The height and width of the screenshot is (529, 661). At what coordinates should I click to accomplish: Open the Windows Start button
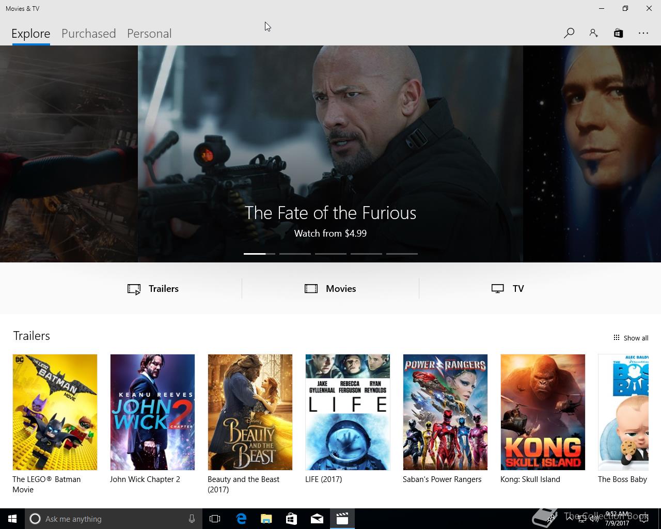[x=12, y=519]
